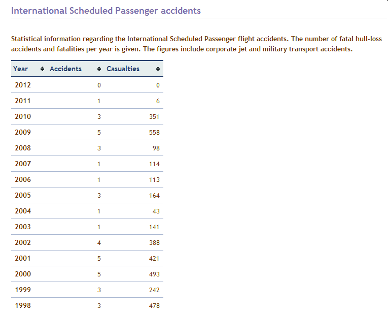Screen dimensions: 388x312
Task: Click the International Scheduled Passenger accidents heading
Action: point(106,11)
